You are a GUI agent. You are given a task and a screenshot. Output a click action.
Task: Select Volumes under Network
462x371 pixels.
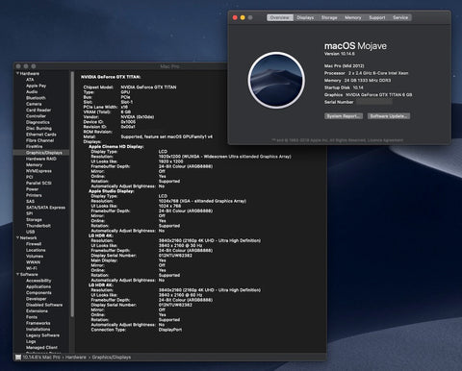(35, 257)
